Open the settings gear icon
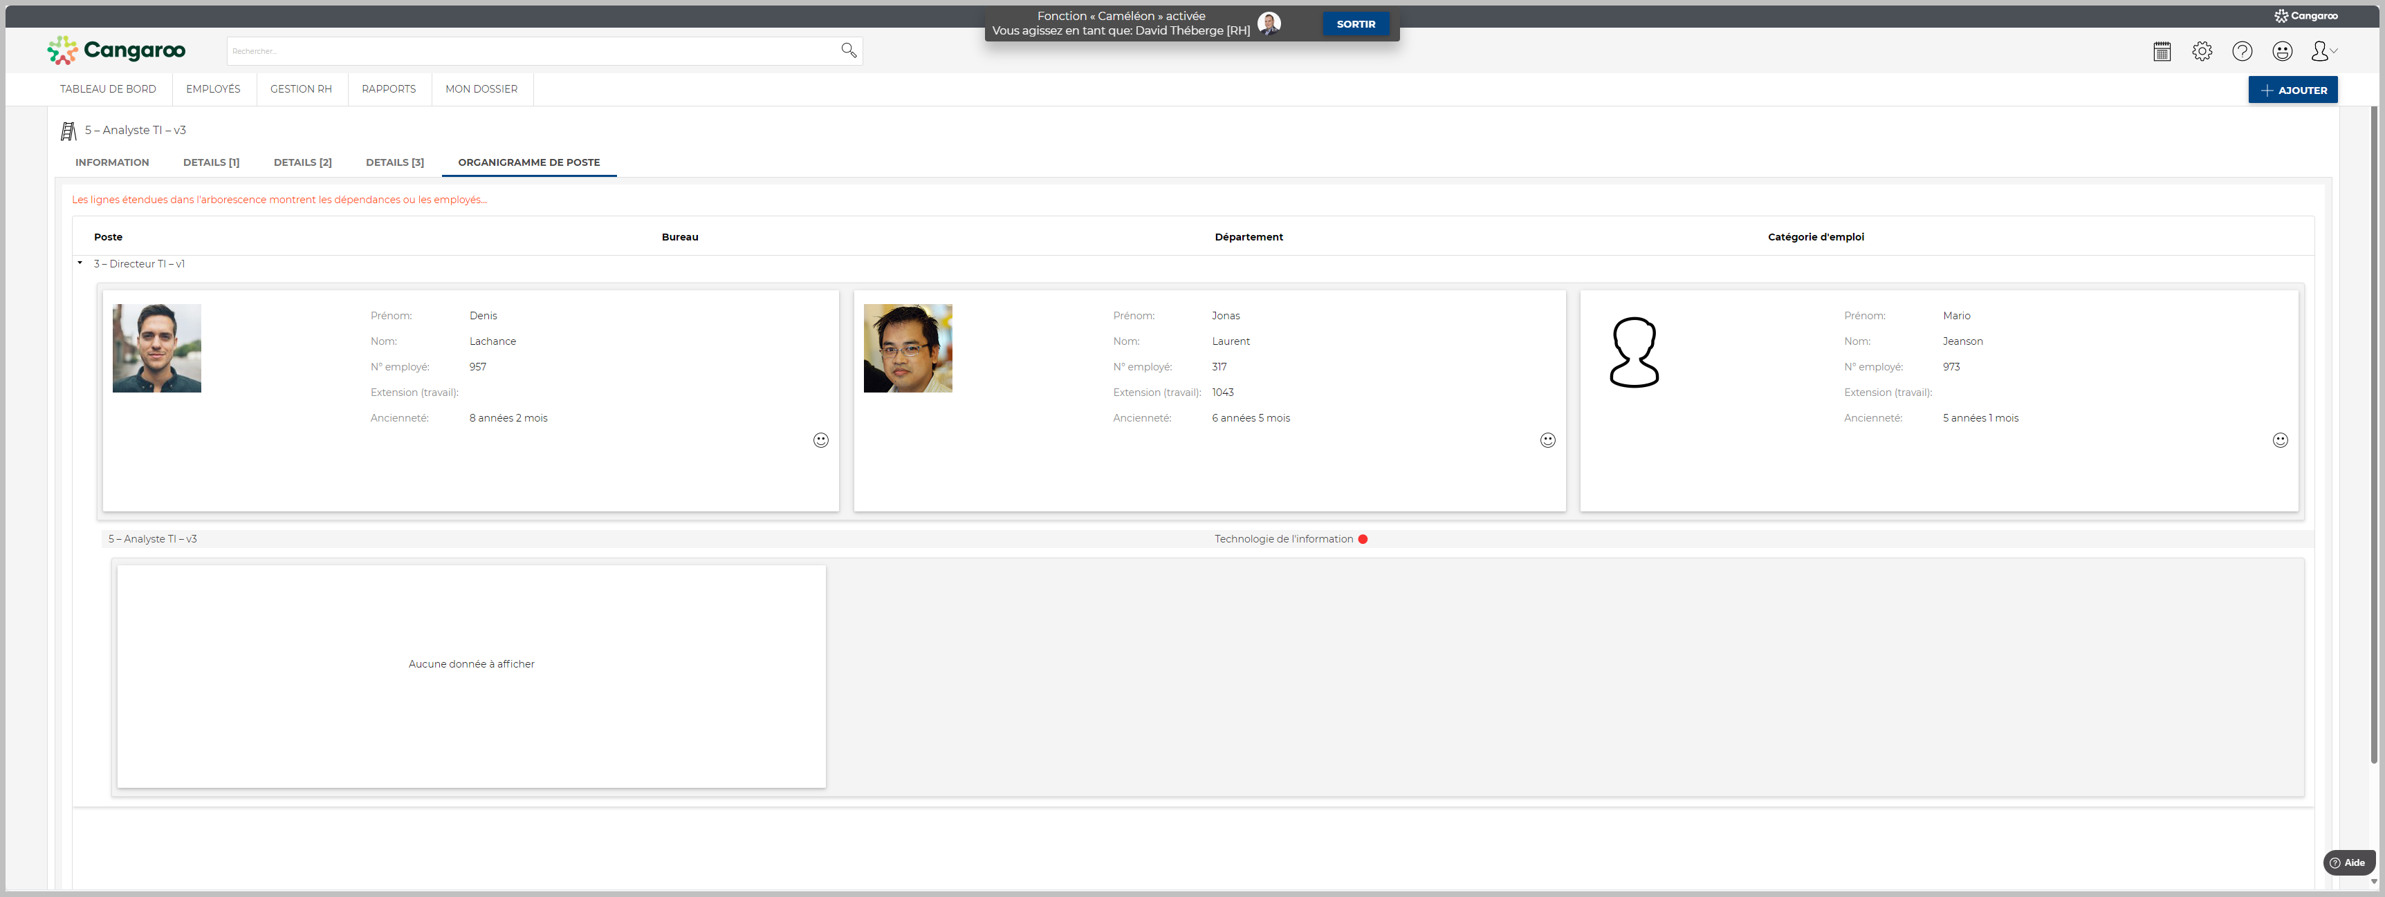Screen dimensions: 2385x897 (2202, 52)
